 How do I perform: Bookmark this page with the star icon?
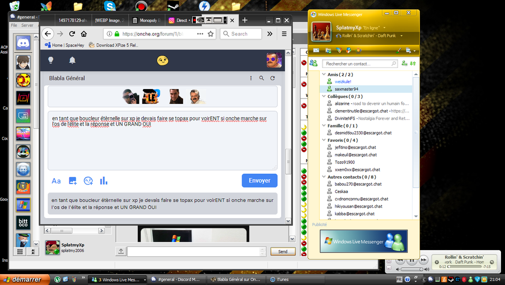[x=211, y=34]
